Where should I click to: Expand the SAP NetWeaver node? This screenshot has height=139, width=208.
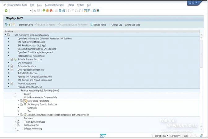coord(9,63)
